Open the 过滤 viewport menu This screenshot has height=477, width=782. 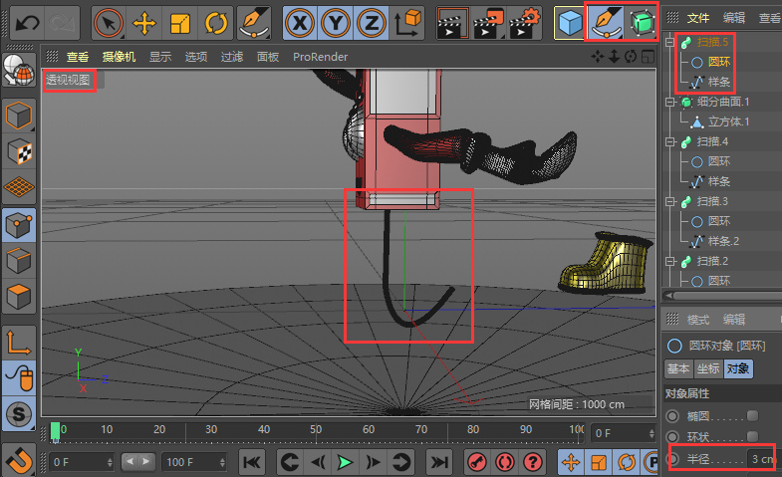(232, 57)
